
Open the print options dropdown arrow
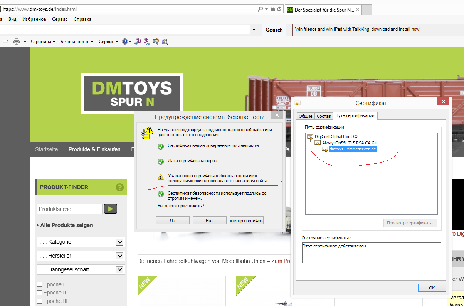point(25,41)
